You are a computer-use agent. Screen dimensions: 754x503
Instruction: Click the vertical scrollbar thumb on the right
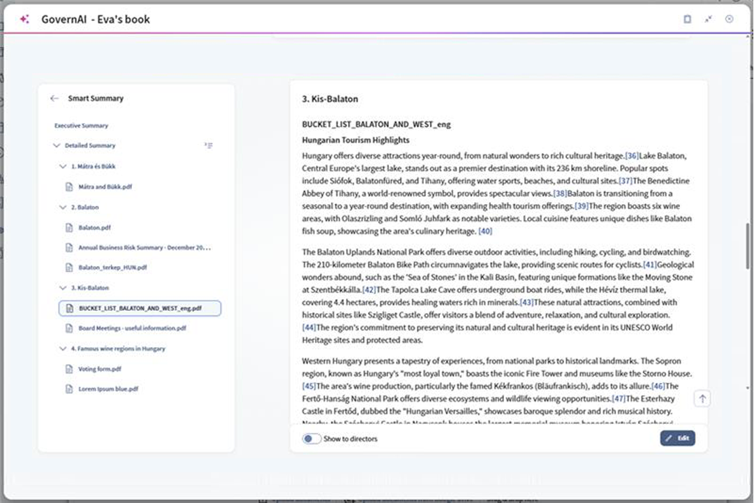[x=748, y=246]
